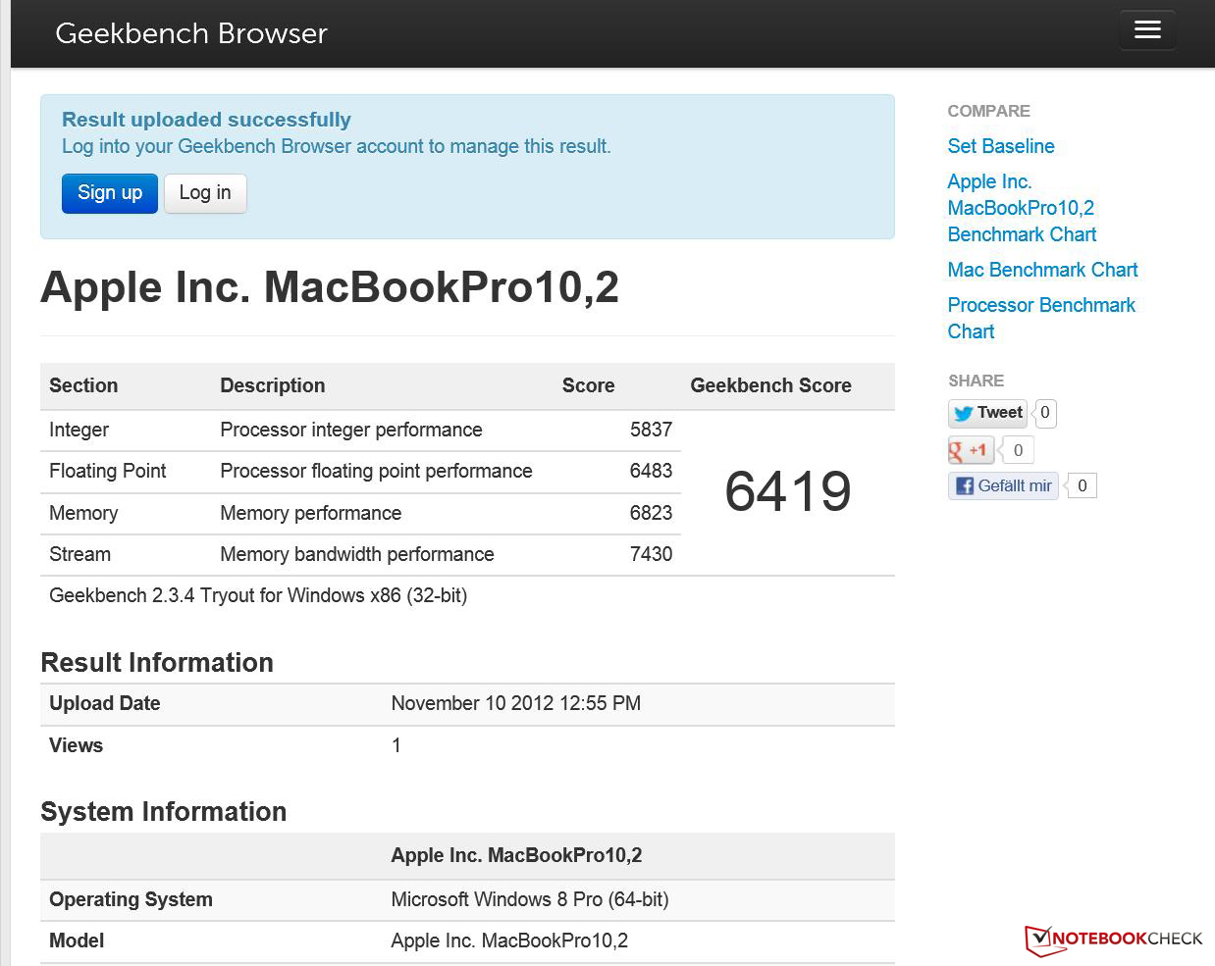
Task: Click the Notebookcheck logo
Action: click(1114, 940)
